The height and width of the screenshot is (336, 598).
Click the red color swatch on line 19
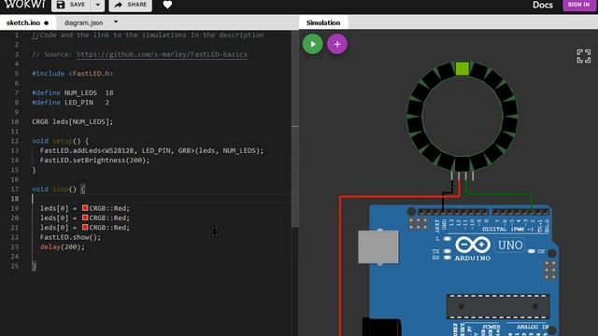(85, 208)
